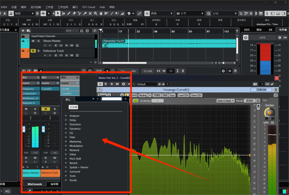Open CurveEQ hamburger menu icon
The width and height of the screenshot is (289, 195).
coord(275,95)
